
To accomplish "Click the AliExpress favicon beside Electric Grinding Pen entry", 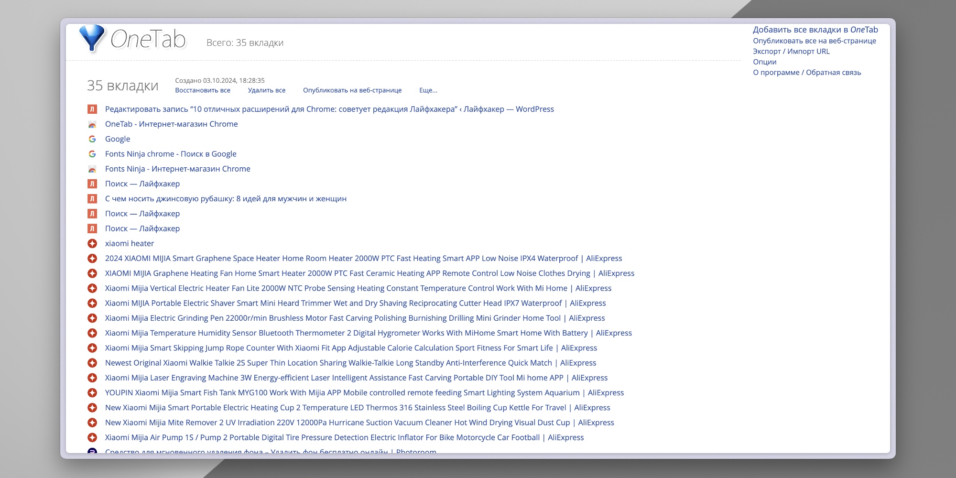I will click(92, 318).
